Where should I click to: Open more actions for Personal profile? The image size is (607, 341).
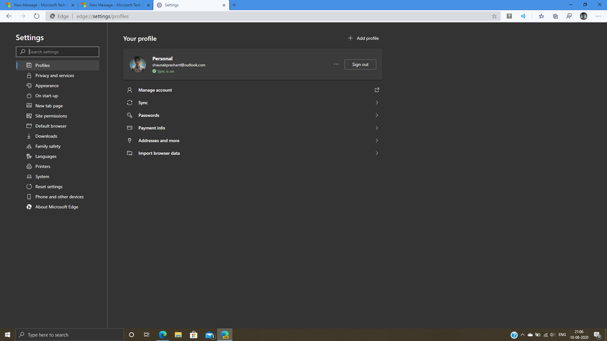(x=336, y=64)
